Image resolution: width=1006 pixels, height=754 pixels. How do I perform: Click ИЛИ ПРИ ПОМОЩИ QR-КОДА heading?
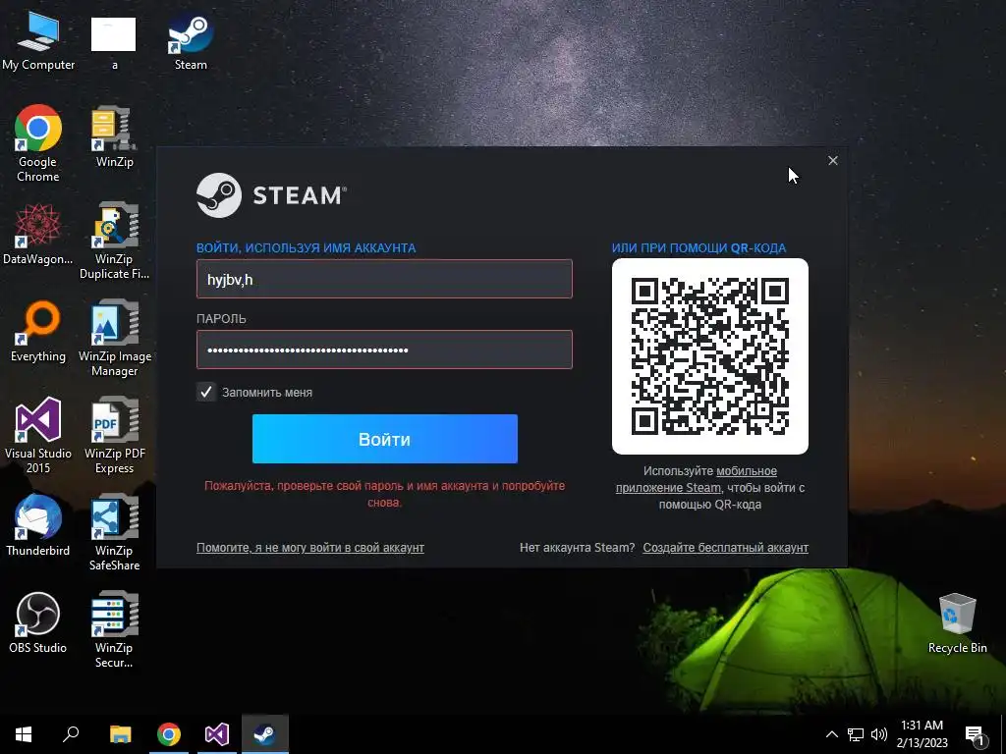(x=699, y=248)
